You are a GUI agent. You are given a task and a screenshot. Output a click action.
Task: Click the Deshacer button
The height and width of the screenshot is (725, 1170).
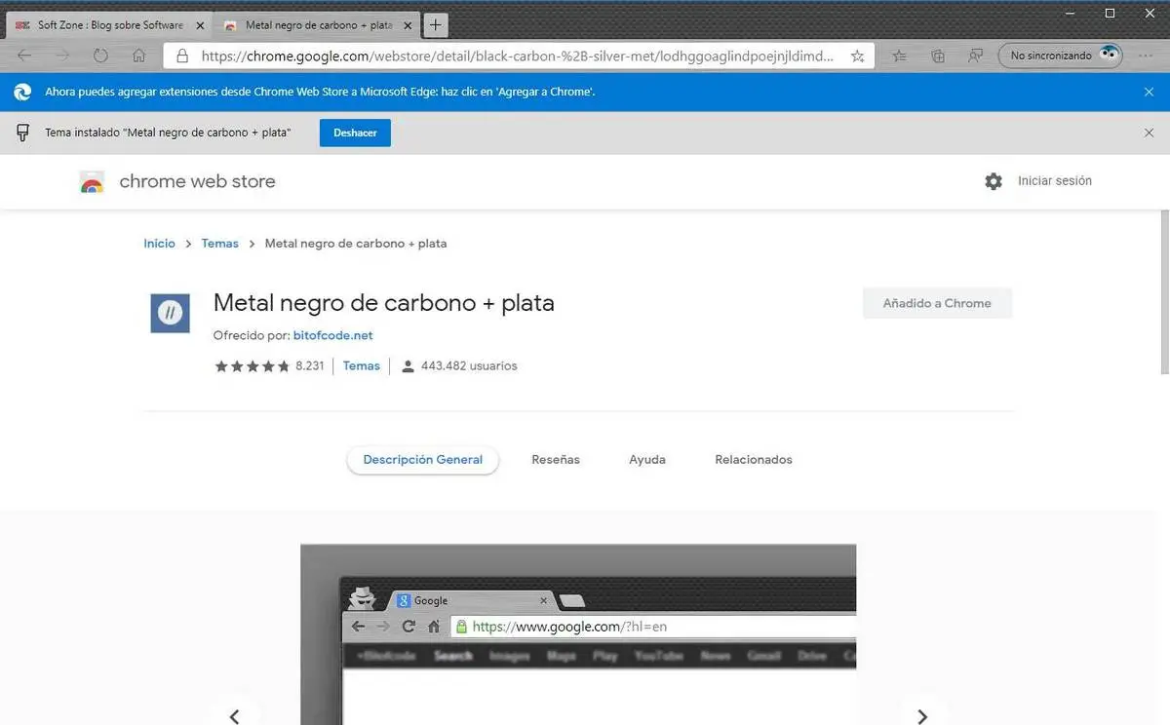[x=355, y=133]
